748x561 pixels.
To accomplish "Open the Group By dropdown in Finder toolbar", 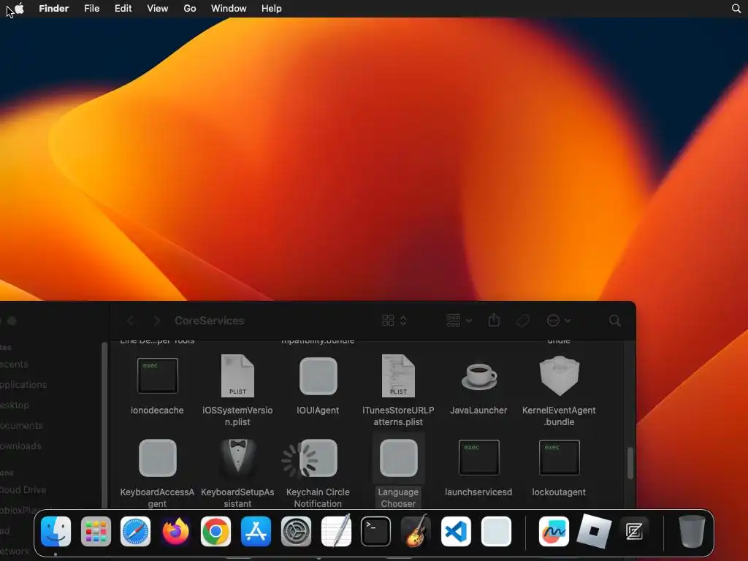I will tap(459, 320).
